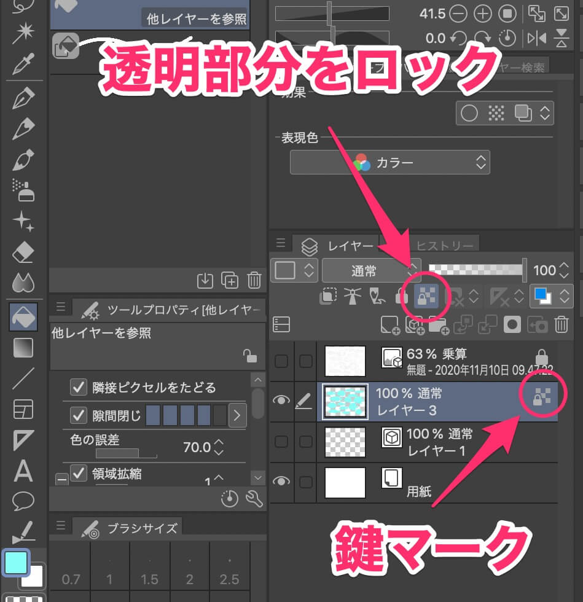Switch to the ヒストリー tab
The height and width of the screenshot is (602, 583).
(x=445, y=246)
